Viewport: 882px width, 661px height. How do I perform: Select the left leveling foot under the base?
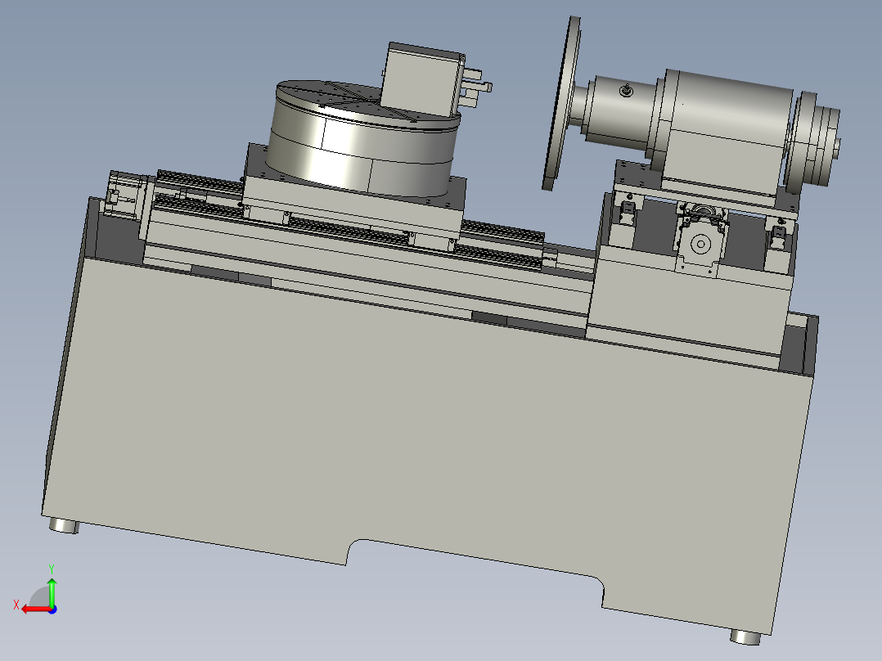[64, 526]
